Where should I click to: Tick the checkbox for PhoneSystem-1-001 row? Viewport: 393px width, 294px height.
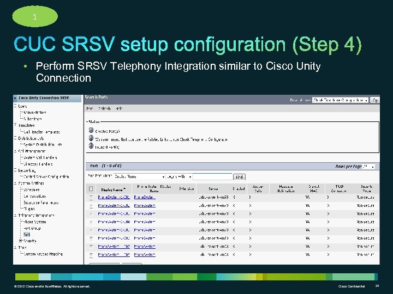coord(91,198)
